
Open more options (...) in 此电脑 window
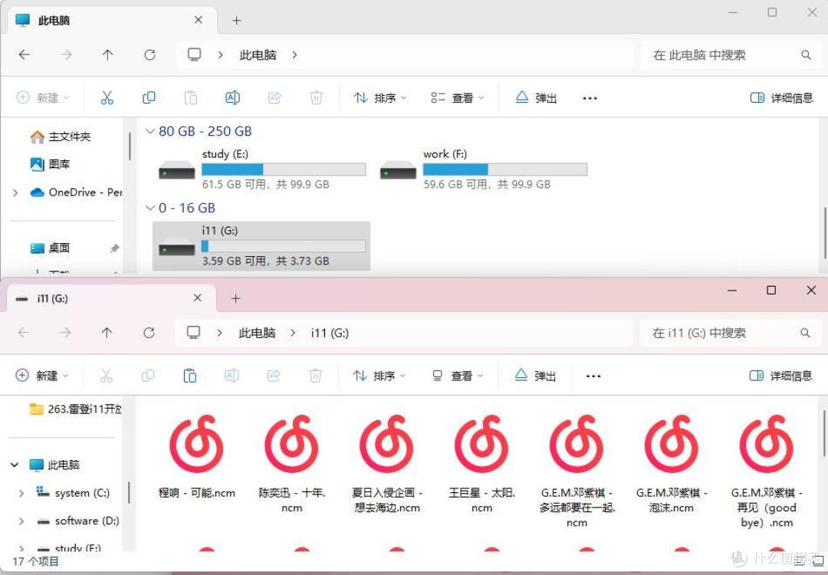coord(590,98)
